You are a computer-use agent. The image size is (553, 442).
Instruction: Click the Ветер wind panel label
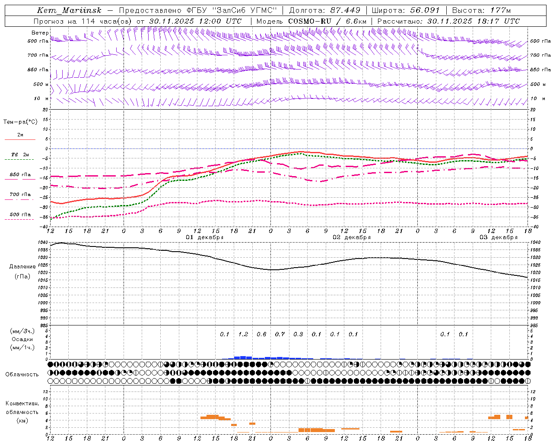tap(40, 33)
